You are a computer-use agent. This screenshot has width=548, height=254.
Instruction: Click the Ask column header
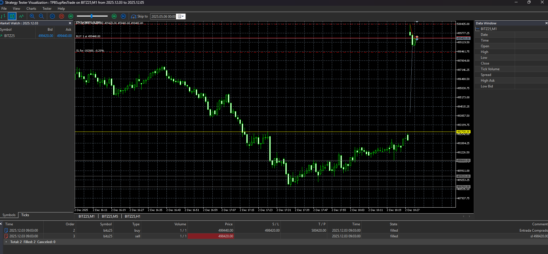point(68,30)
